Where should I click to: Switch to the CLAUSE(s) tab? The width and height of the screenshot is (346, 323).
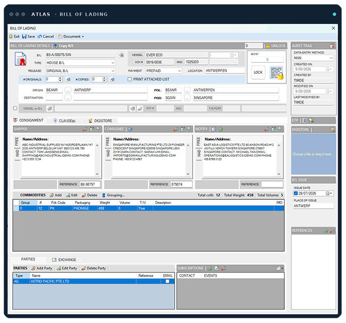pos(64,121)
